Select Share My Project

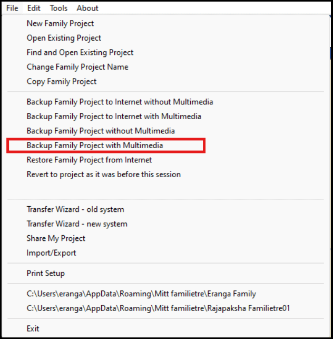click(x=56, y=238)
